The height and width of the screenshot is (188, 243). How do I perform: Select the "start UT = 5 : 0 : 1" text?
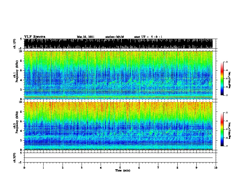pyautogui.click(x=148, y=37)
